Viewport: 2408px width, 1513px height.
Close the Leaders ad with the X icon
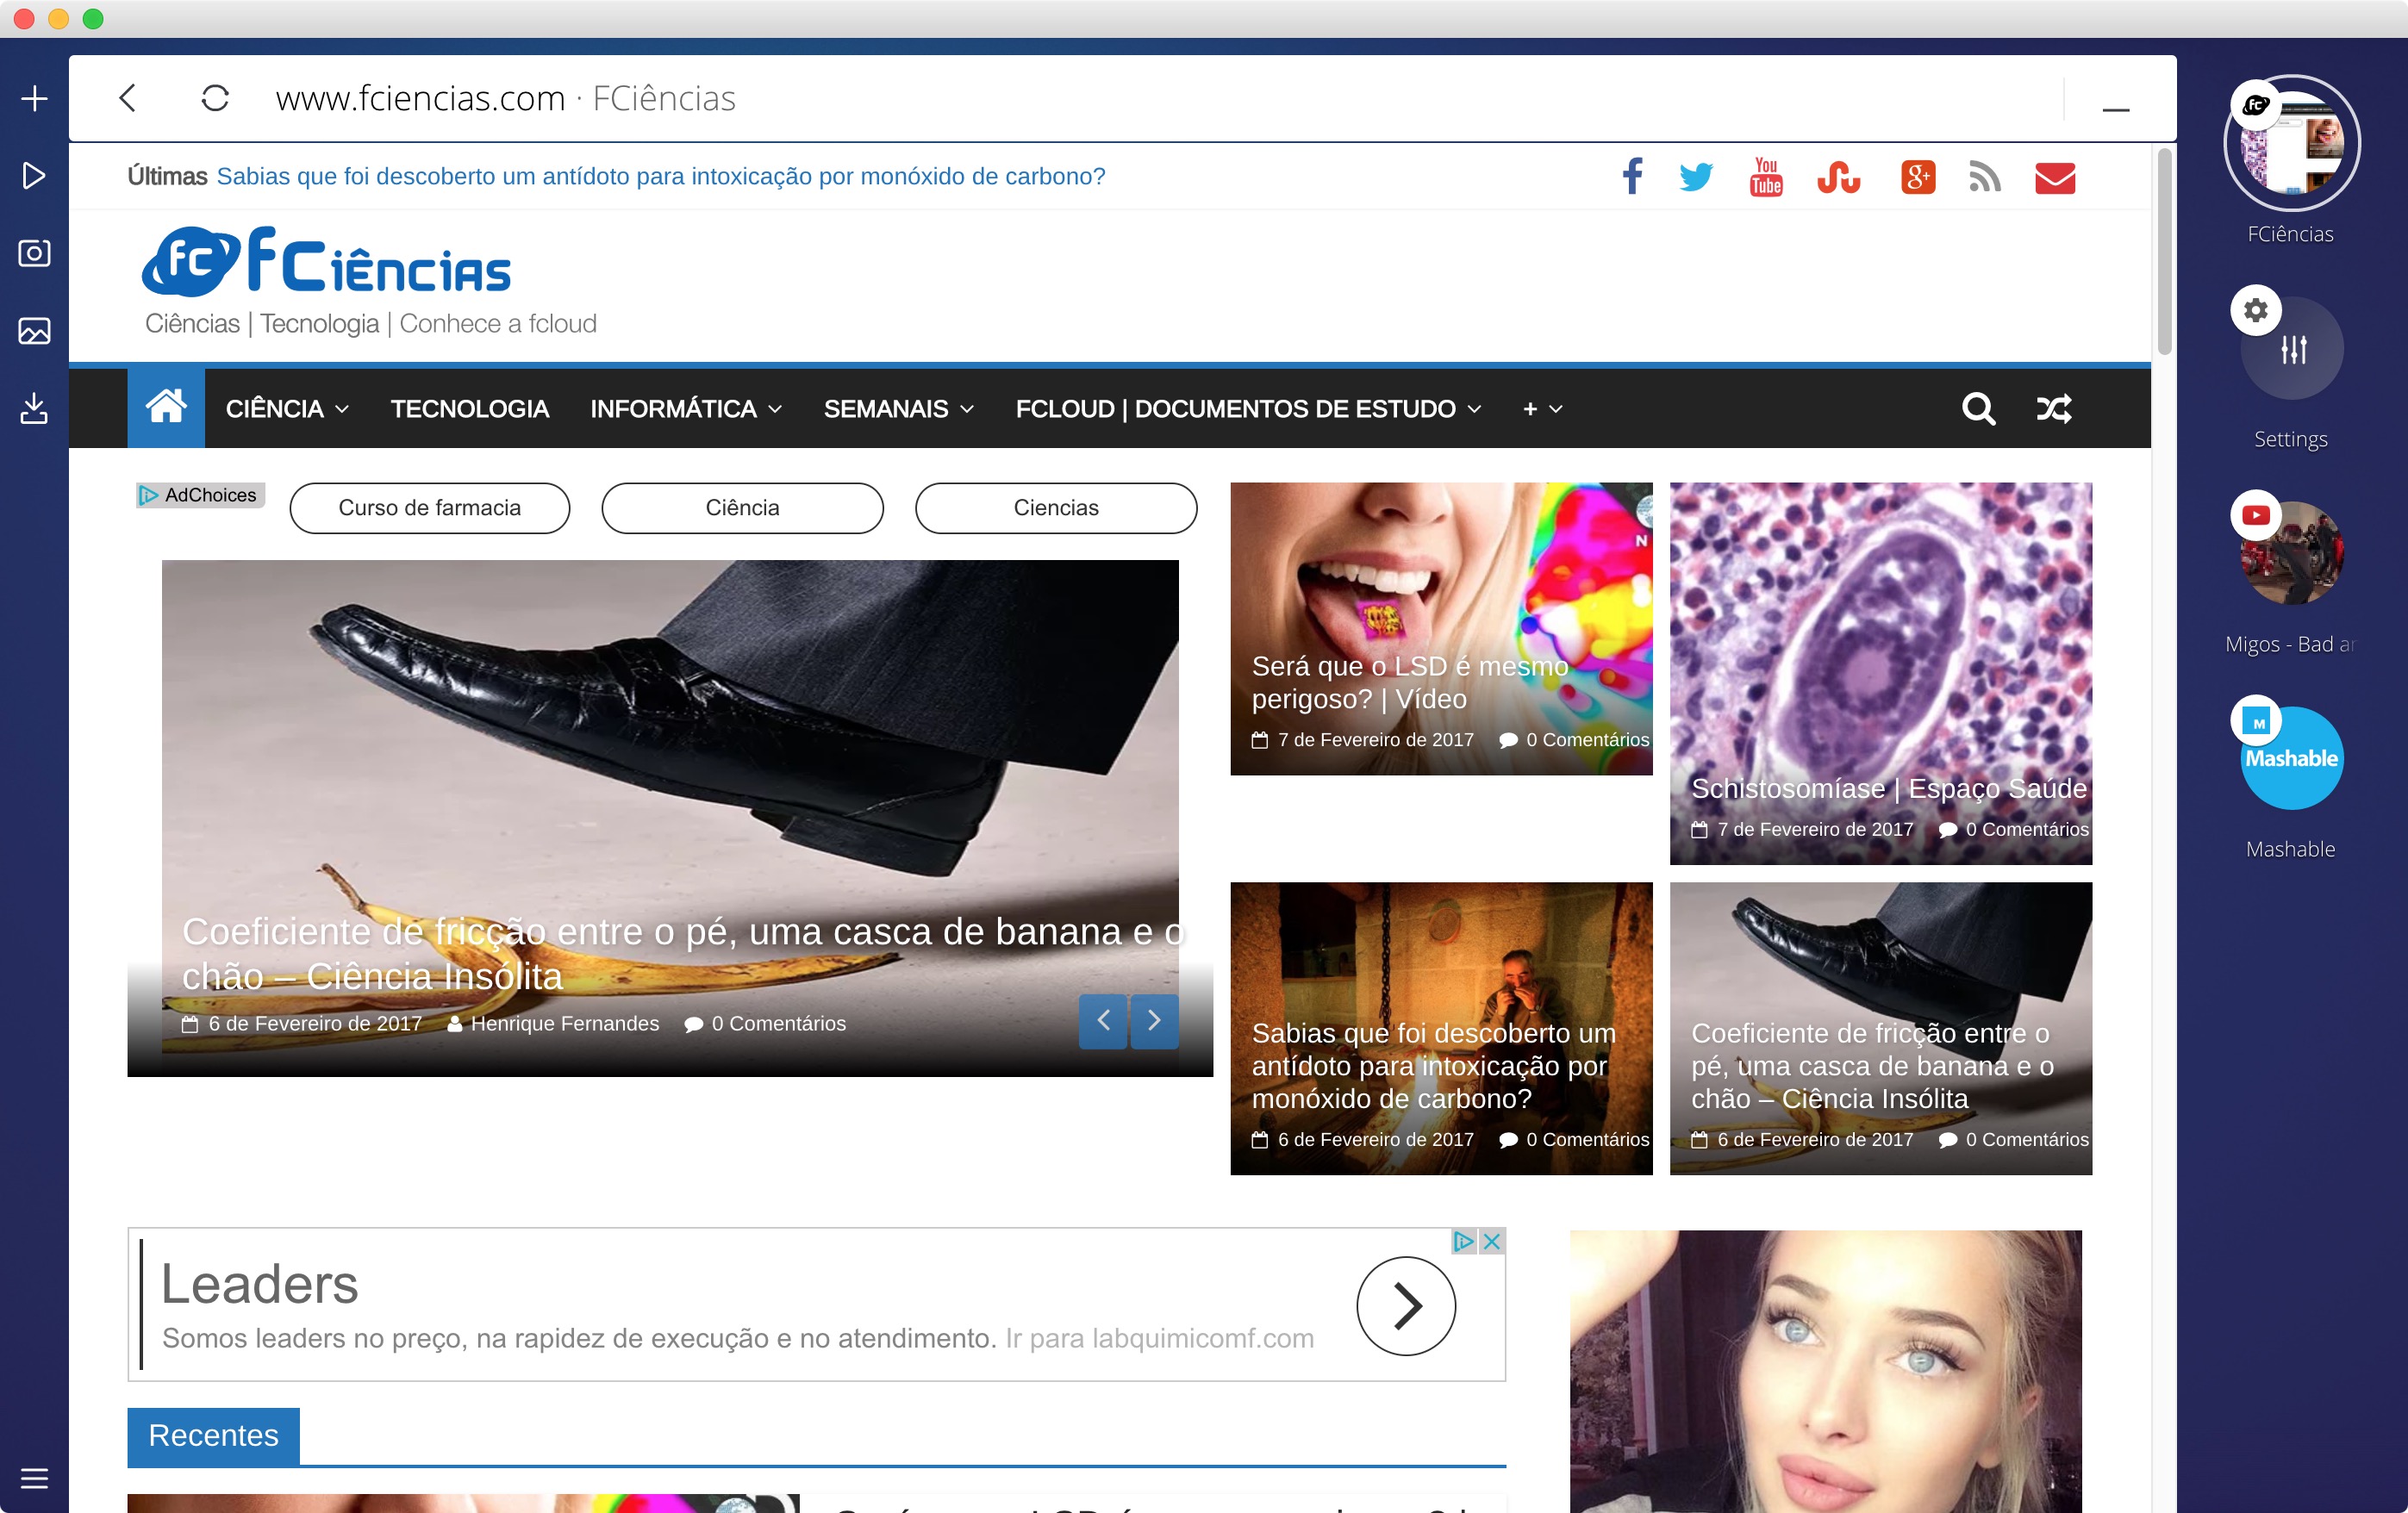click(1491, 1241)
